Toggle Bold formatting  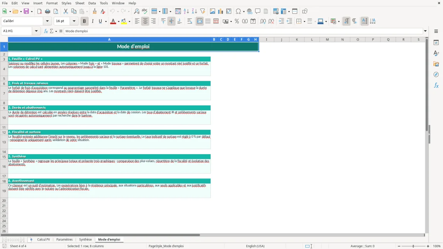pos(84,21)
